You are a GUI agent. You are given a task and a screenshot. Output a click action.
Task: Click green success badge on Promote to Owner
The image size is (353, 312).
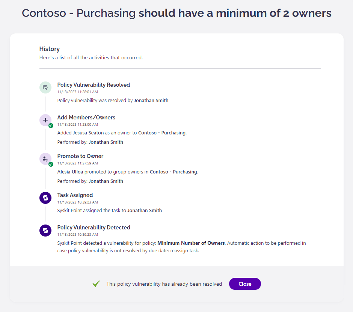pos(51,164)
